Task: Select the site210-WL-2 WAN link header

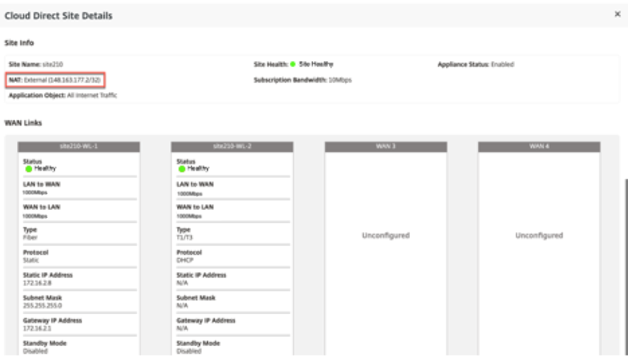Action: click(232, 146)
